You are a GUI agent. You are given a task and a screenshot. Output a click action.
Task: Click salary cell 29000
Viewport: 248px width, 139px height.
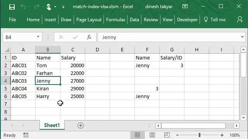click(73, 88)
